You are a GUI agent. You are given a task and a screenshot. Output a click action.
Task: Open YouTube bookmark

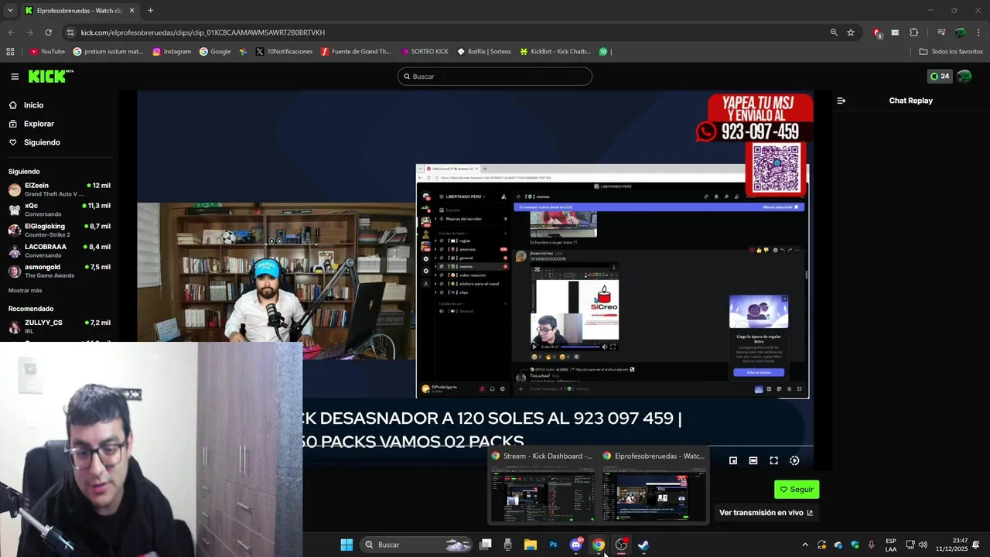coord(46,52)
